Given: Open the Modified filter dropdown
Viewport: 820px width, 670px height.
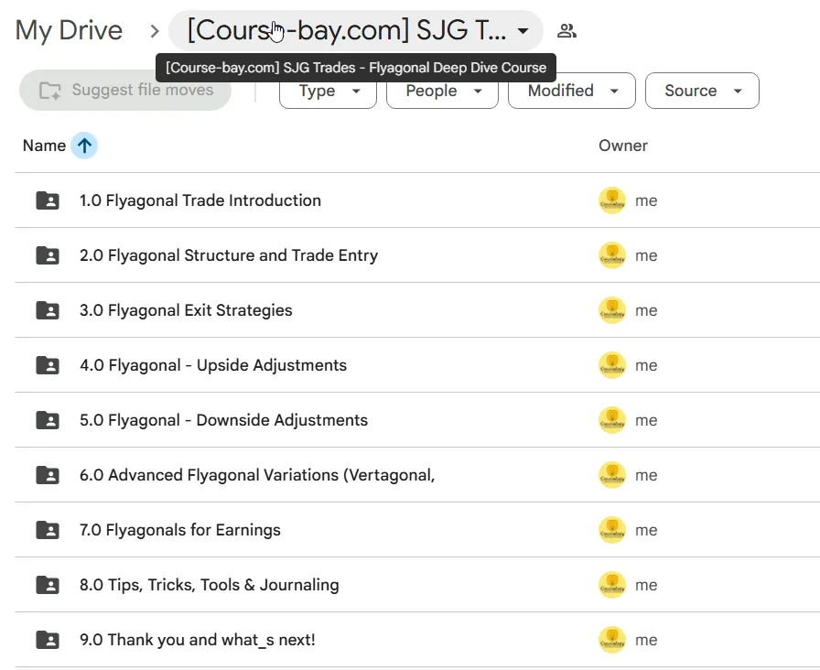Looking at the screenshot, I should click(572, 91).
